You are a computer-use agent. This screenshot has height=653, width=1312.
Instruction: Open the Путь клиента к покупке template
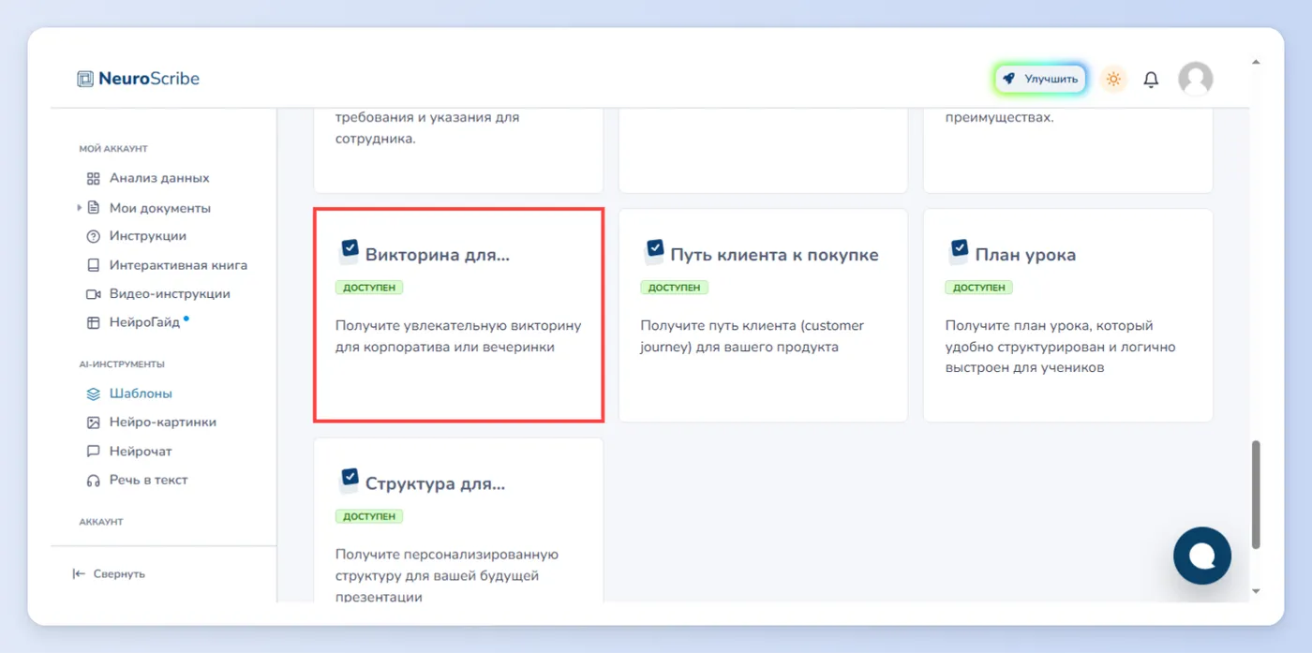click(763, 315)
